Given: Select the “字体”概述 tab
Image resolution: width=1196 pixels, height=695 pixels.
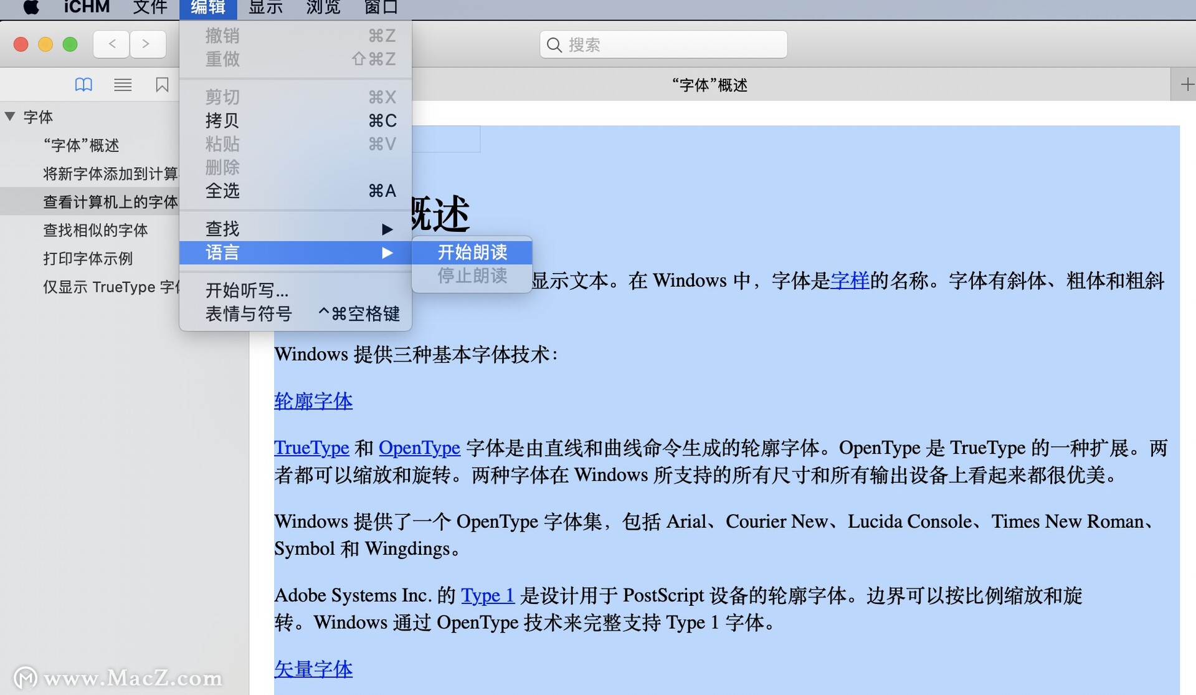Looking at the screenshot, I should pyautogui.click(x=710, y=85).
